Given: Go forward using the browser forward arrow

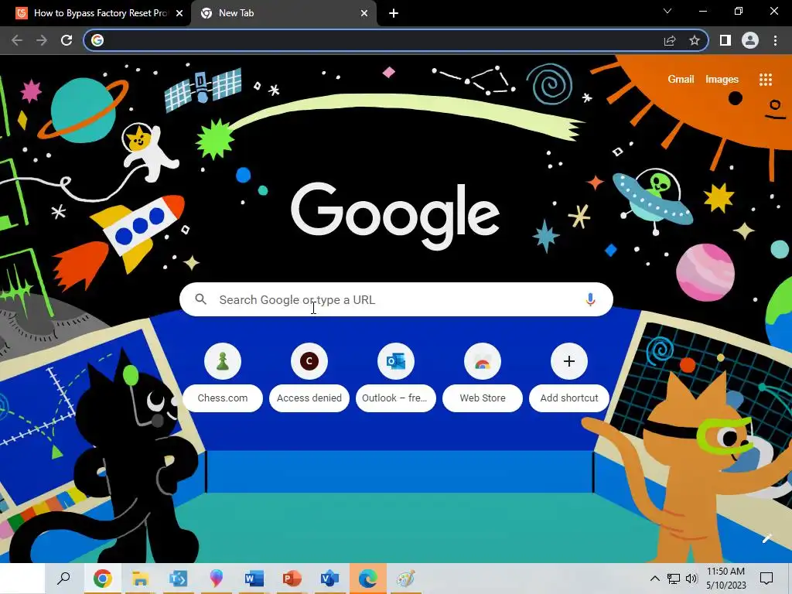Looking at the screenshot, I should 42,40.
